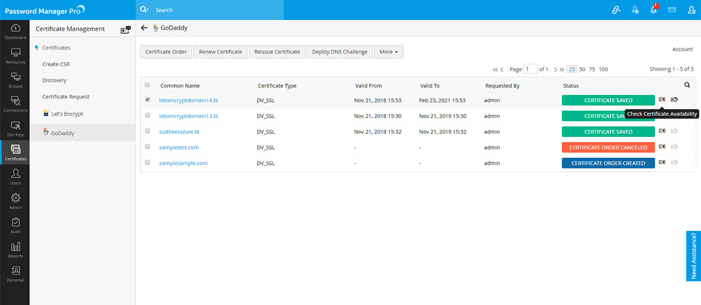Open the letsencryptdomain14.tk certificate link

click(189, 100)
